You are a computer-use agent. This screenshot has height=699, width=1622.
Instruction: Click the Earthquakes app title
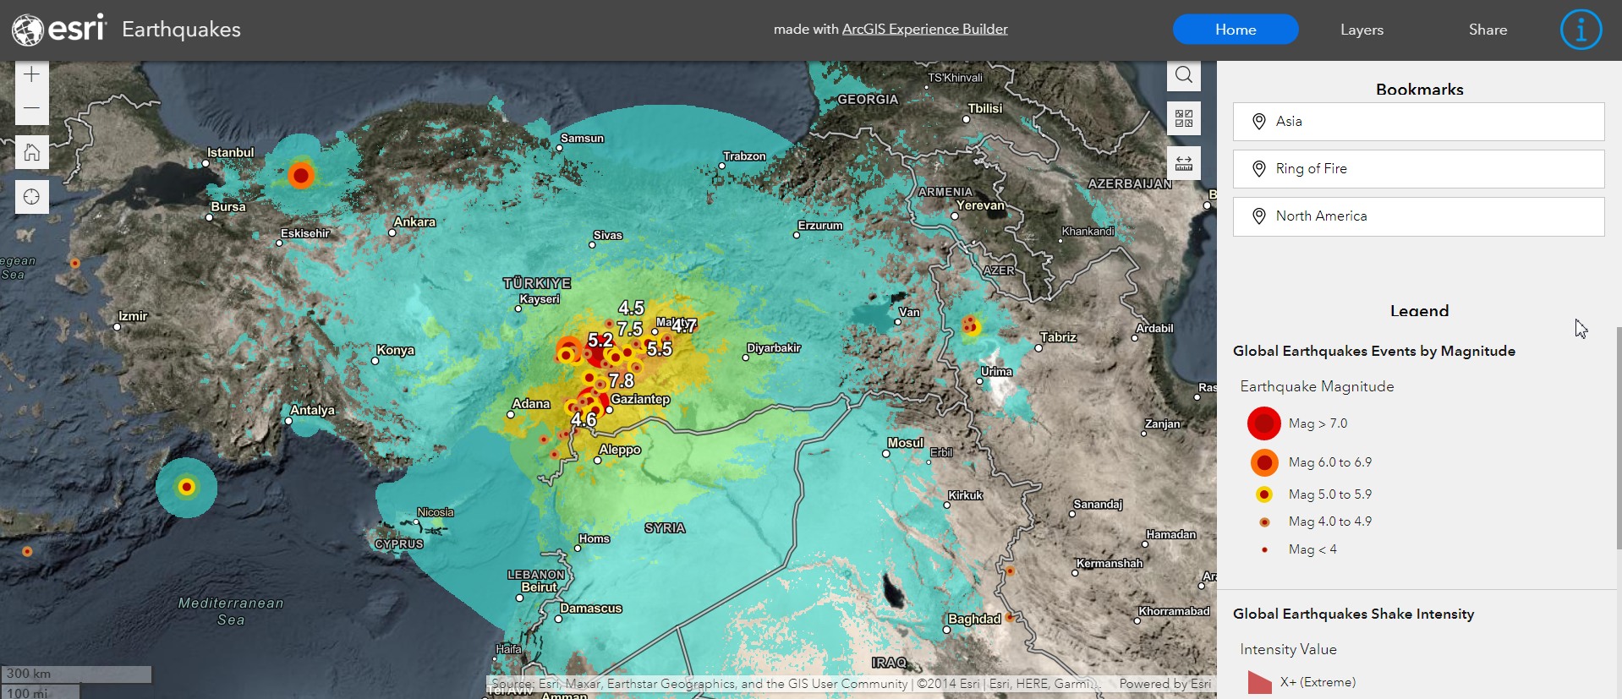[181, 30]
